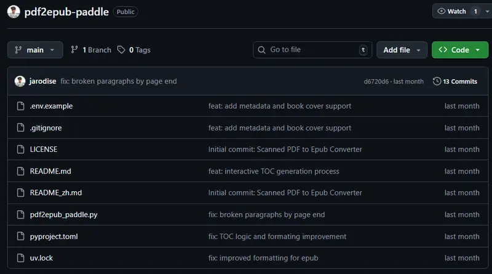The image size is (492, 274).
Task: Open the Watch count showing 1
Action: (475, 11)
